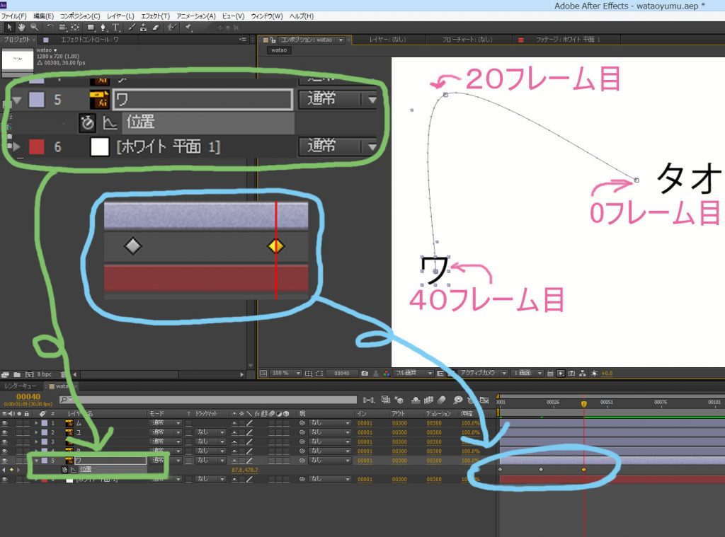This screenshot has width=725, height=537.
Task: Select the Pan Behind anchor tool
Action: [75, 28]
